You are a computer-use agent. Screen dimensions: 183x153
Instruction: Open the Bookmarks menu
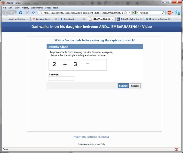pyautogui.click(x=37, y=8)
